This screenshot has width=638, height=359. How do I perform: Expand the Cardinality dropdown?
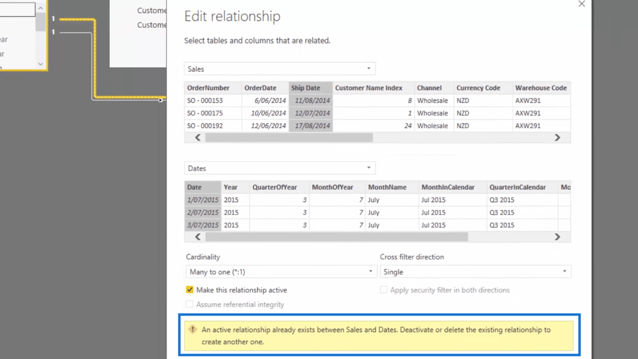click(281, 272)
